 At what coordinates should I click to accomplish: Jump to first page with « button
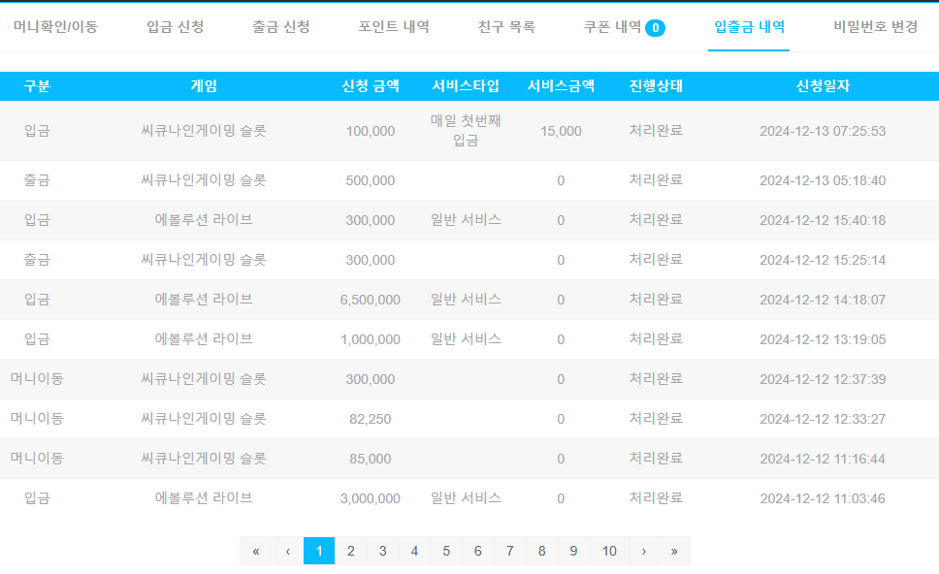256,551
